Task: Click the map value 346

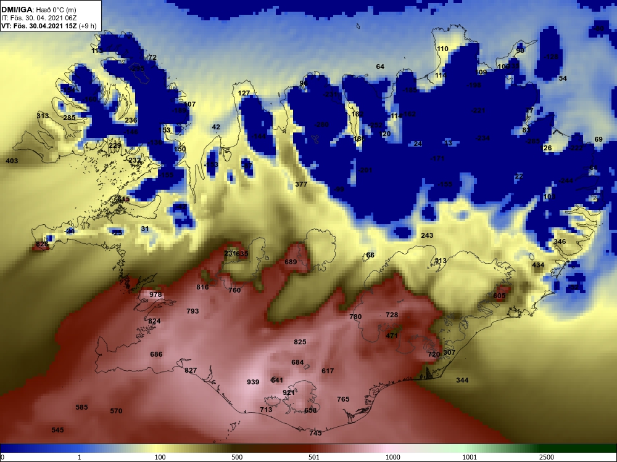Action: coord(560,242)
